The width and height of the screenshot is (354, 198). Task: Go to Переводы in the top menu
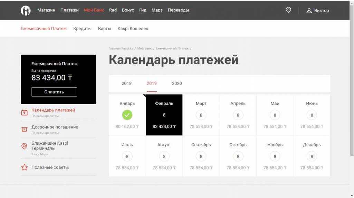pyautogui.click(x=178, y=10)
